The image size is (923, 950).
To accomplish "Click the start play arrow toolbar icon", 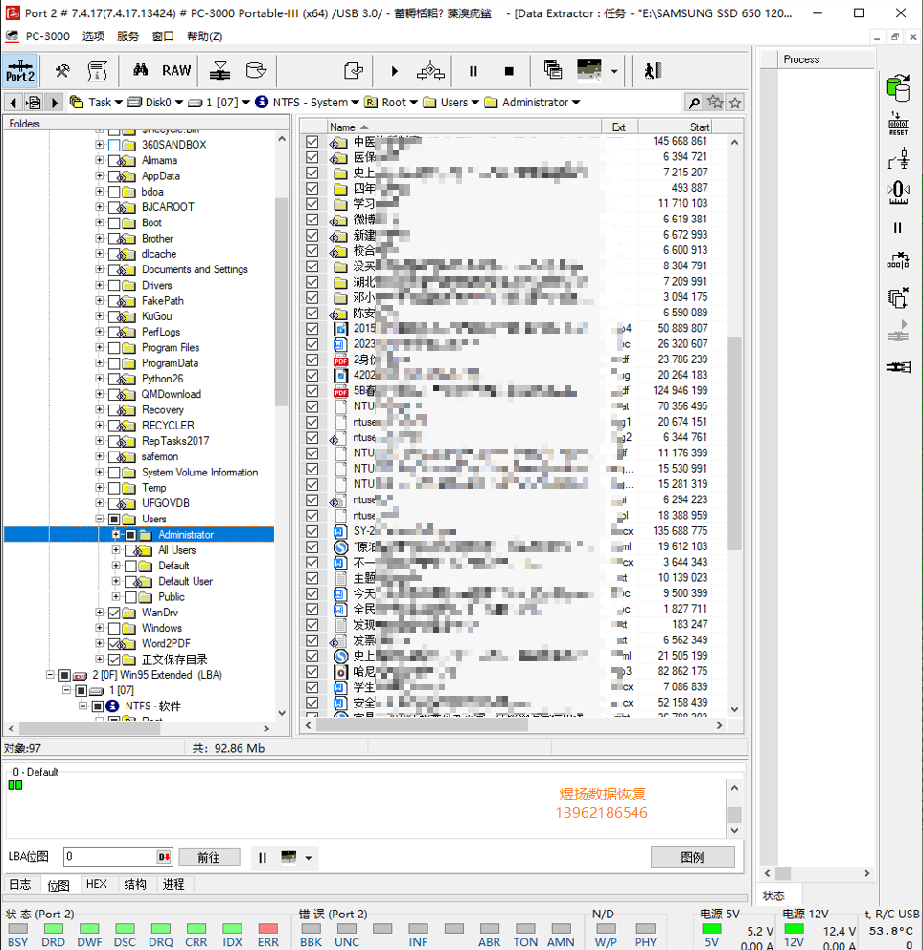I will click(x=394, y=71).
